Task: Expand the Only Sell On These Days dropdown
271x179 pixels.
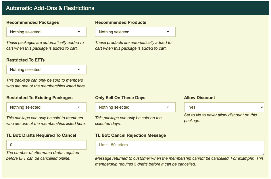Action: tap(135, 107)
